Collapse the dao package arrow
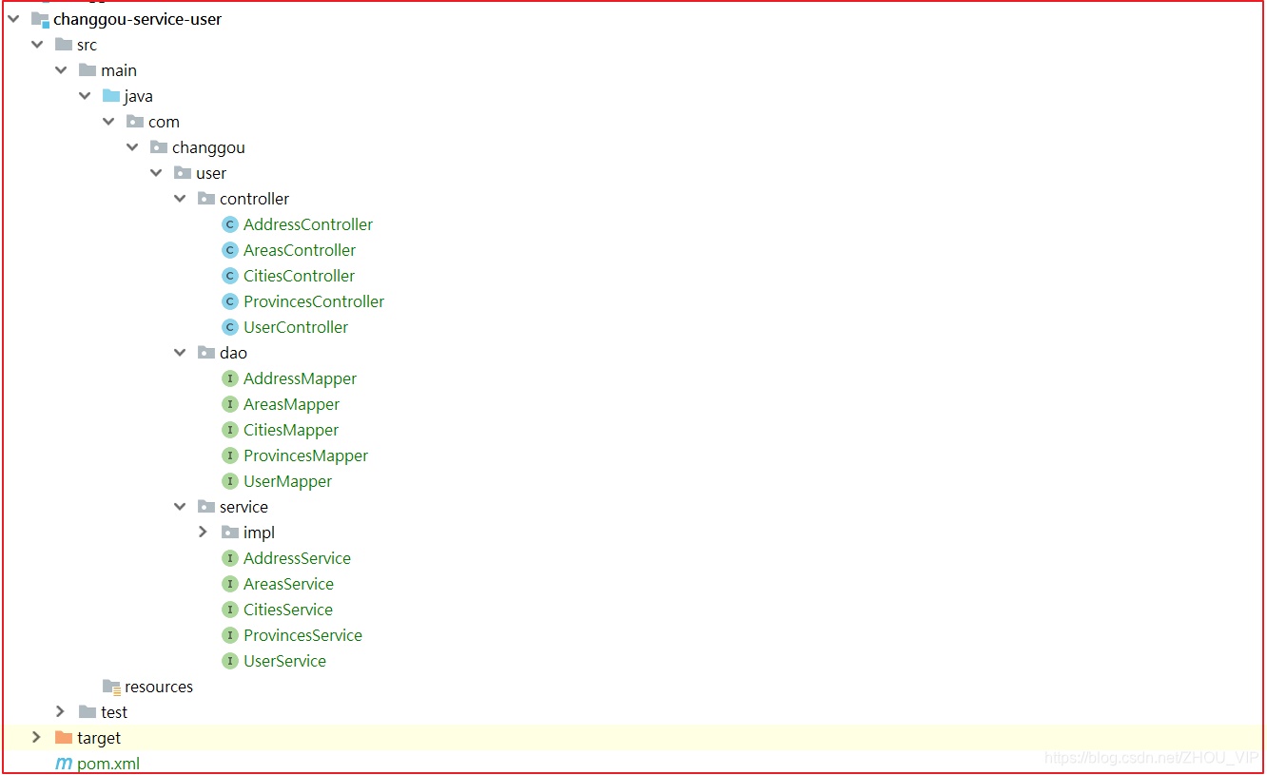Screen dimensions: 1267x775 pos(180,352)
